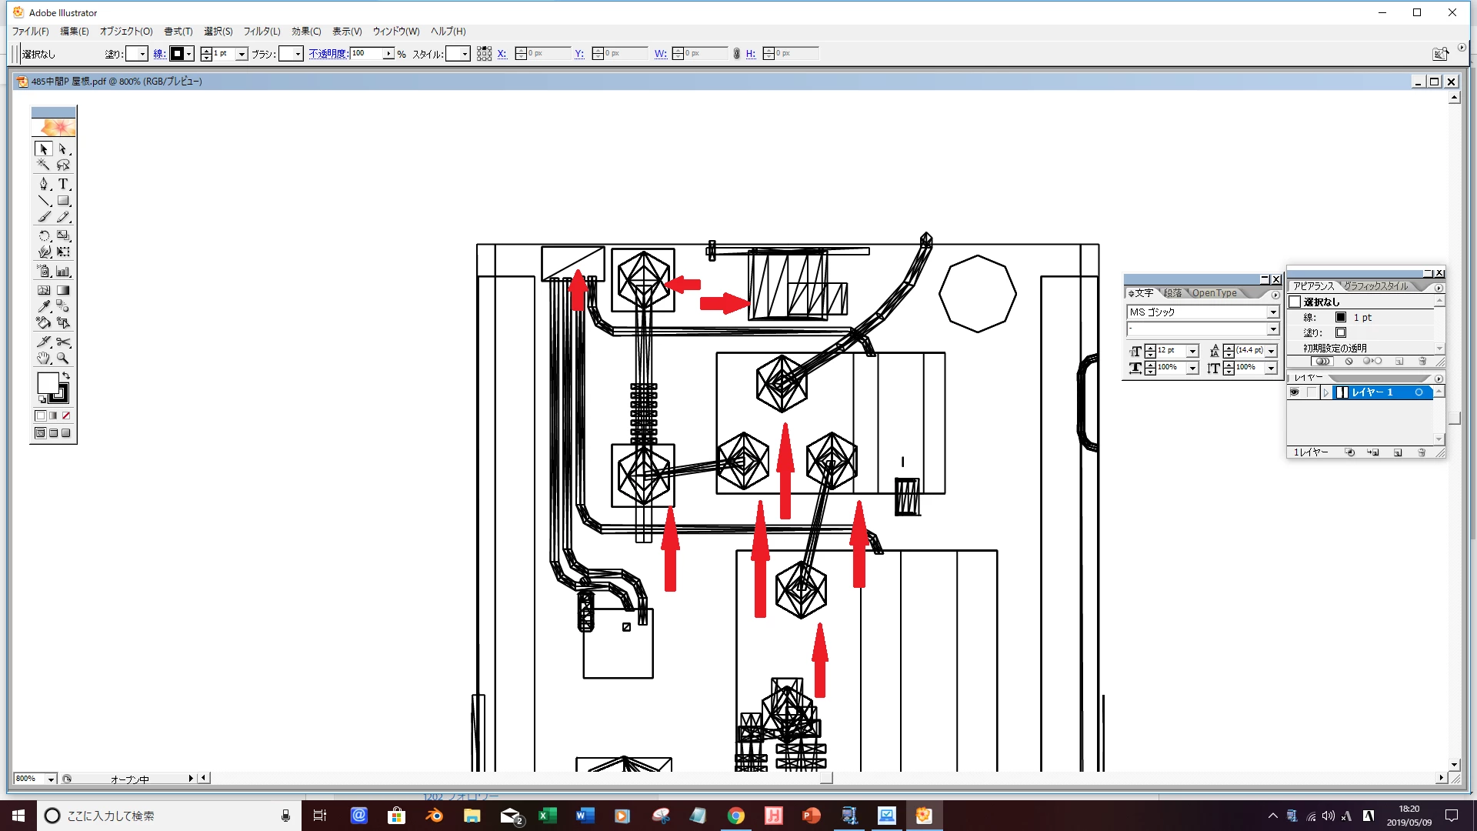Open MS ゴシック font dropdown

pos(1273,312)
